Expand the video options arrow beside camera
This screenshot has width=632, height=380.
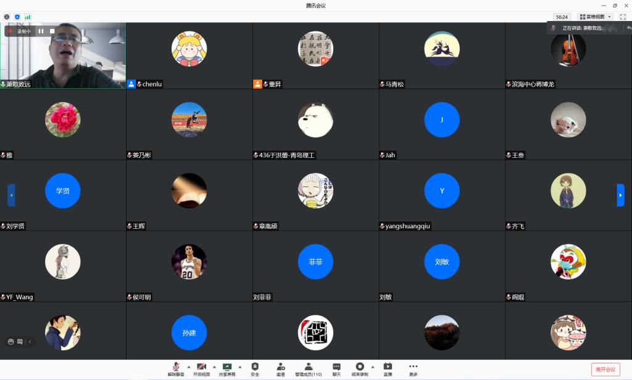(x=214, y=366)
